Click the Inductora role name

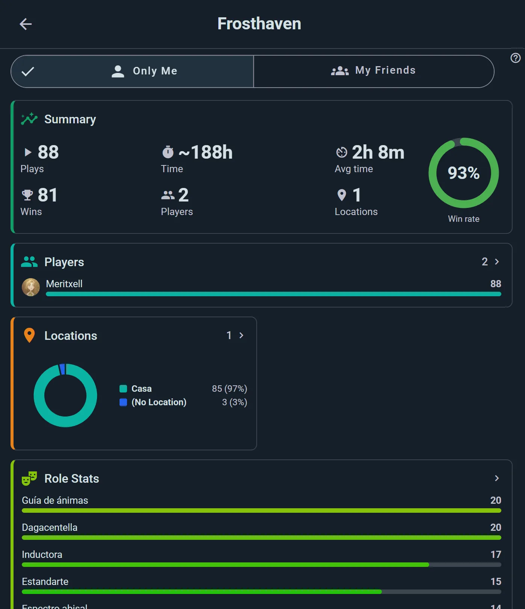(x=42, y=554)
